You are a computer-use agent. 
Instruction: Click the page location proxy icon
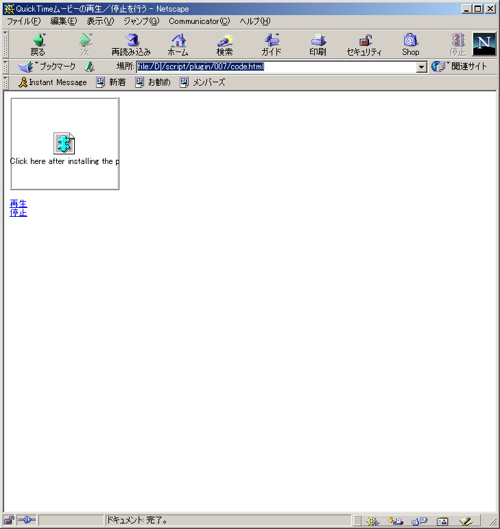89,67
